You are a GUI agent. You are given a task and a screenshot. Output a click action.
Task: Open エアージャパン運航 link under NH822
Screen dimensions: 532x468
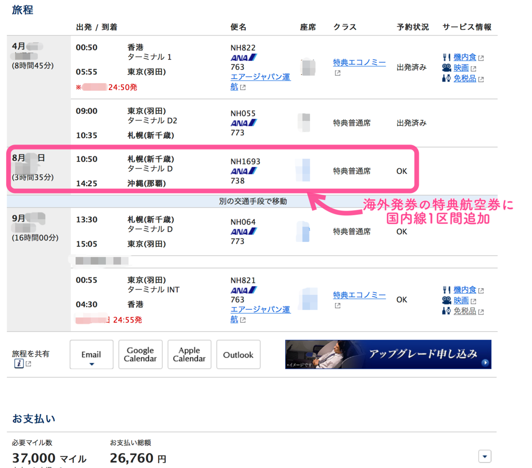tap(260, 82)
